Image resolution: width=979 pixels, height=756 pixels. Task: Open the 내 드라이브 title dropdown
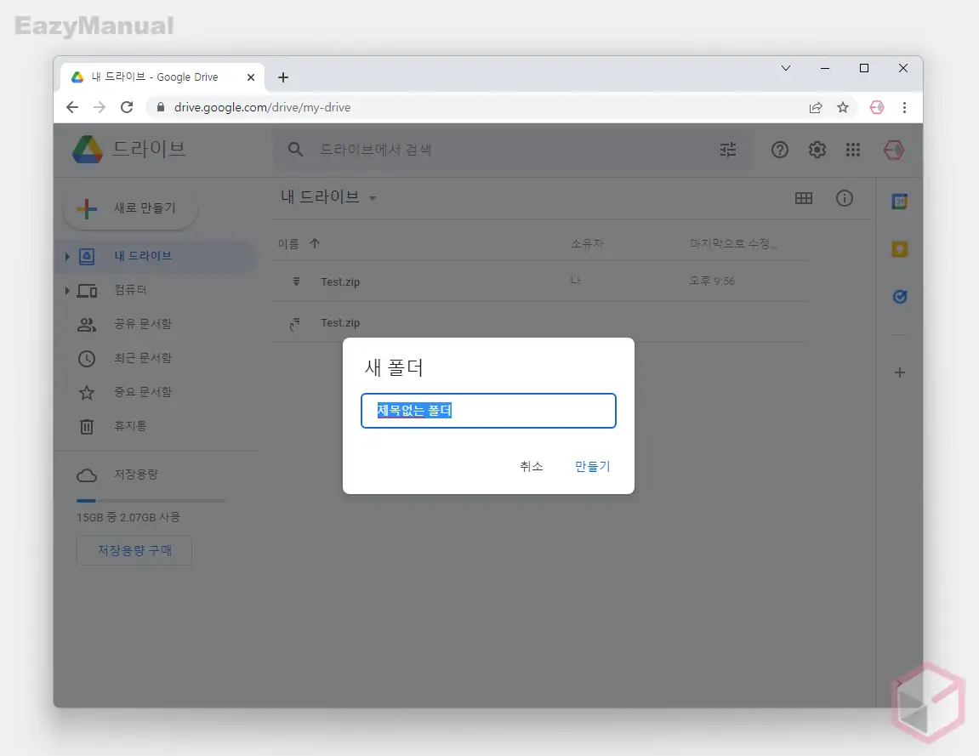click(373, 198)
